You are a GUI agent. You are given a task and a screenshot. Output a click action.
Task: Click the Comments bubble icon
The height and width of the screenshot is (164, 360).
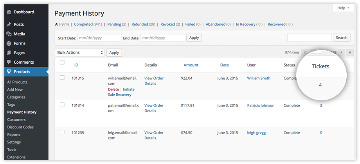9,62
